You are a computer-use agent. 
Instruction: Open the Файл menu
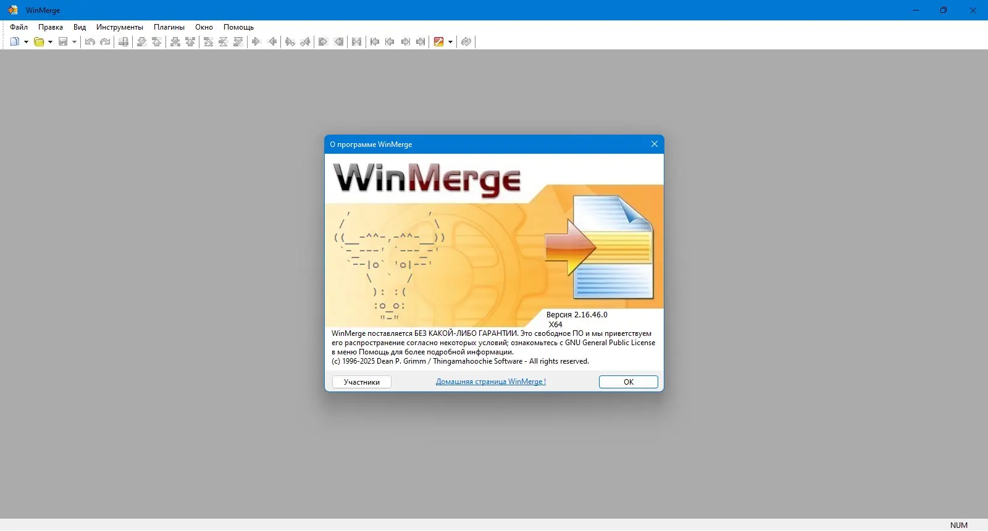pos(19,27)
